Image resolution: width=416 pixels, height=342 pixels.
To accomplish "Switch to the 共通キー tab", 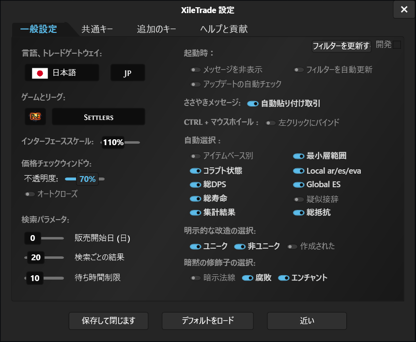I will coord(97,29).
